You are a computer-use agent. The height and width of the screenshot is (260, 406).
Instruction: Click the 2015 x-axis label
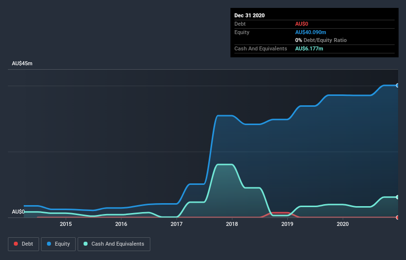(x=66, y=224)
